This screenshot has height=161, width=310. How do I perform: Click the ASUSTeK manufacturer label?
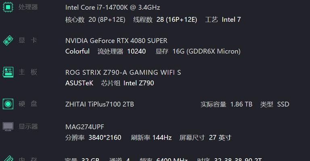[x=79, y=83]
